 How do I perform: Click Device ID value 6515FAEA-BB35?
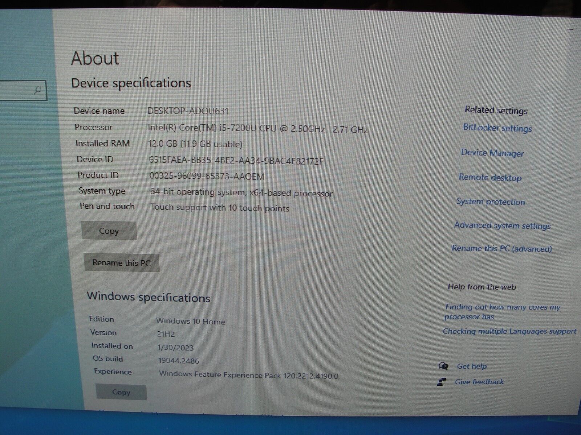[236, 161]
